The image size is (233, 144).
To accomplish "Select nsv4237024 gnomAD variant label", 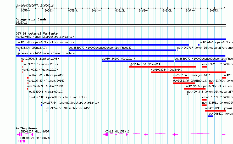I will (70, 103).
